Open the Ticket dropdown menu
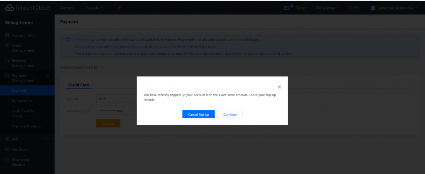Screen dimensions: 425x174 click(302, 8)
